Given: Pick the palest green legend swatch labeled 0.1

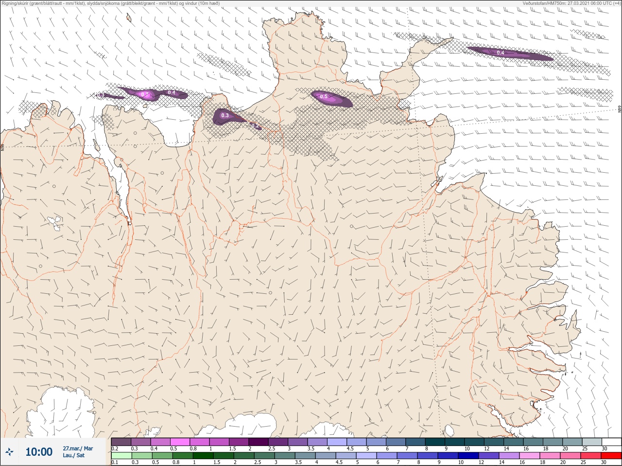Looking at the screenshot, I should pyautogui.click(x=121, y=456).
